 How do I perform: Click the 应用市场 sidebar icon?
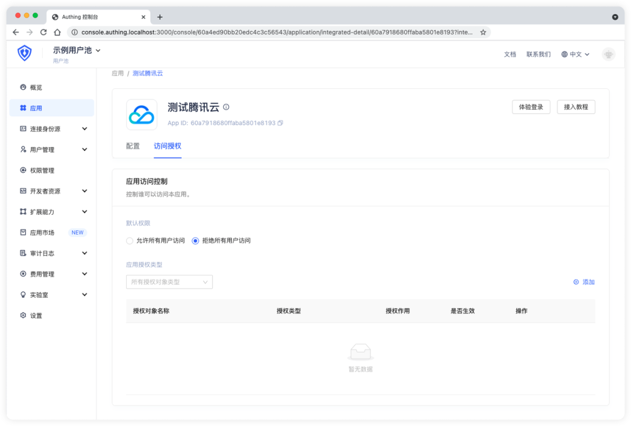(x=23, y=232)
